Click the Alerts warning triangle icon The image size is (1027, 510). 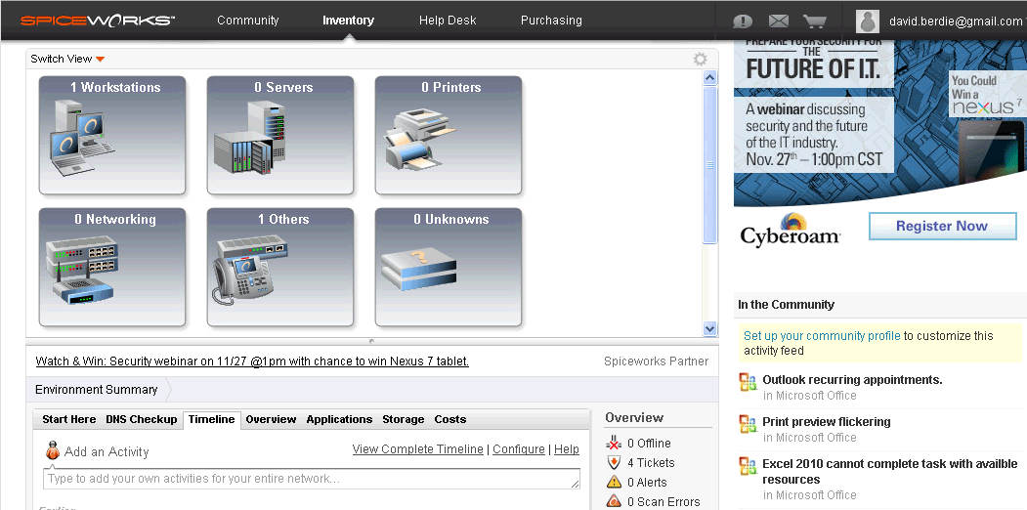pyautogui.click(x=614, y=482)
